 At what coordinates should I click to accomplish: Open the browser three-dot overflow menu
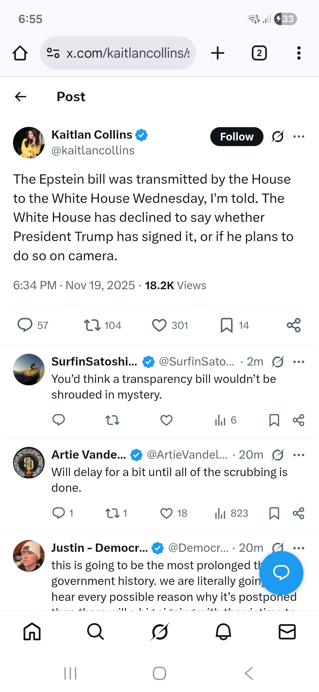[x=299, y=53]
